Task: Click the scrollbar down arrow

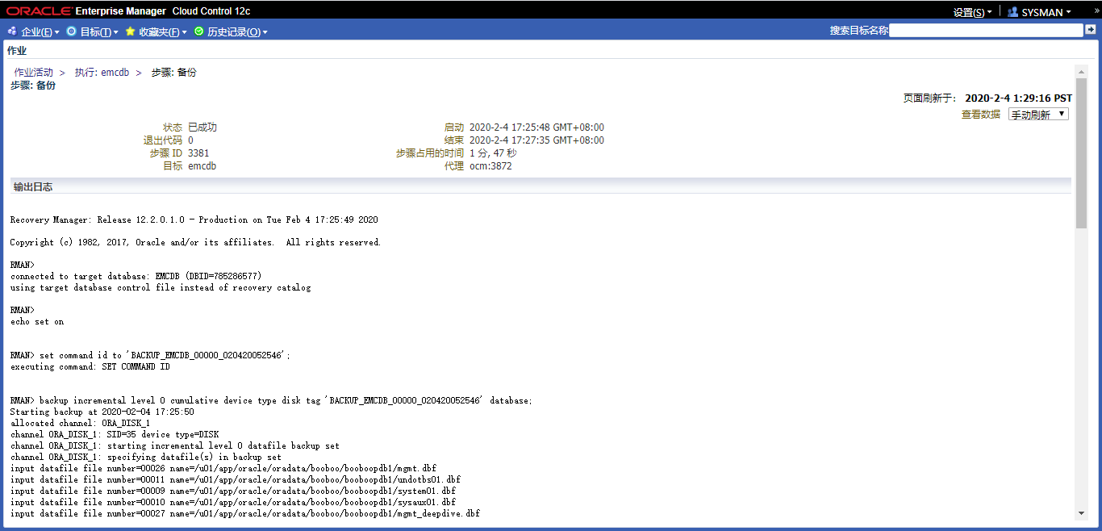Action: [1081, 512]
